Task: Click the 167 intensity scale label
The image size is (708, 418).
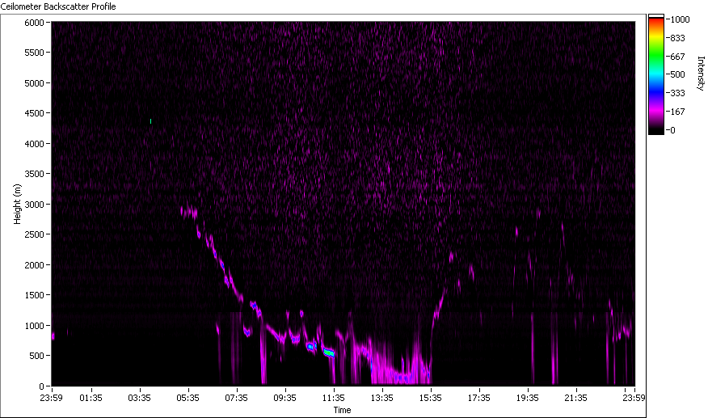Action: click(x=677, y=112)
